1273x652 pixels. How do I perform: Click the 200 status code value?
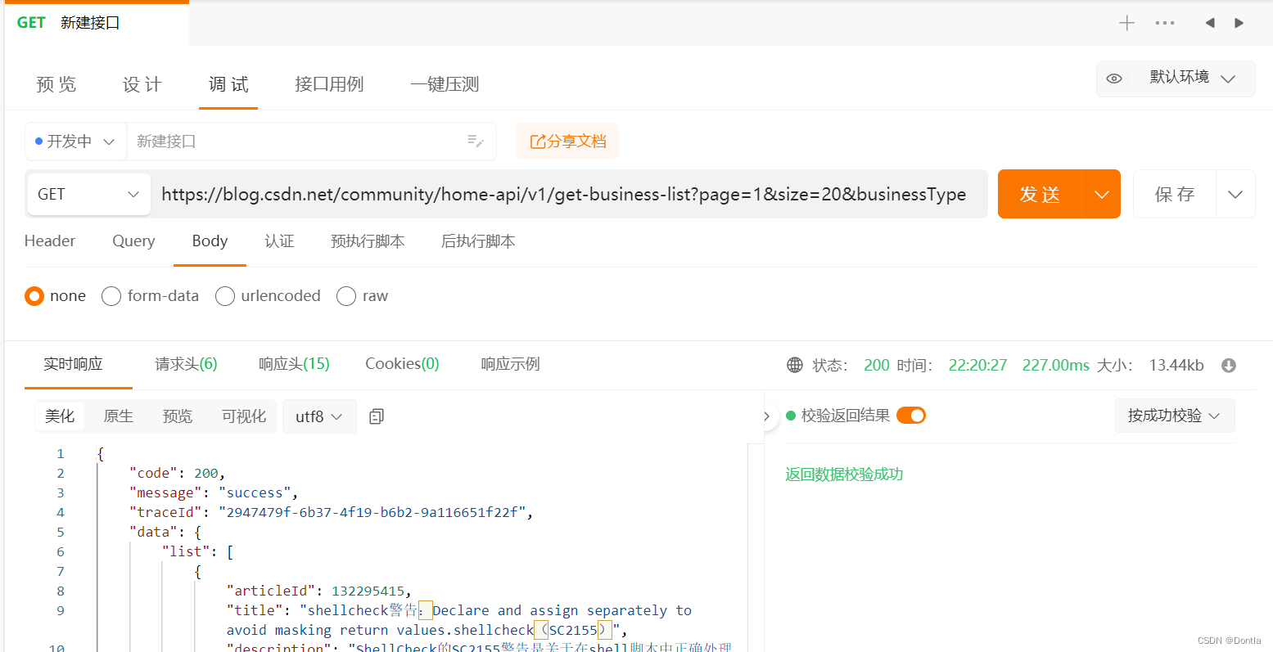[876, 365]
